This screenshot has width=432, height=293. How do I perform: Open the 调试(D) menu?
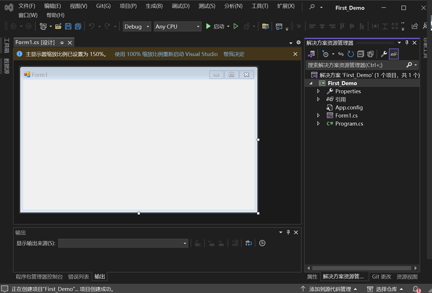tap(180, 6)
